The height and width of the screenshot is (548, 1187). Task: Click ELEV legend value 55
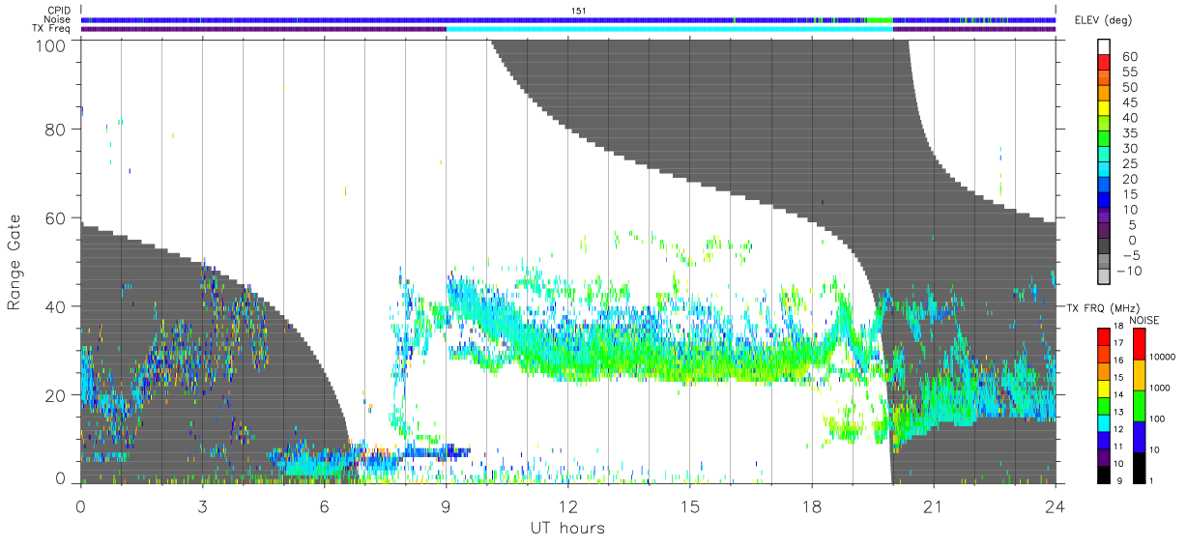(x=1128, y=72)
